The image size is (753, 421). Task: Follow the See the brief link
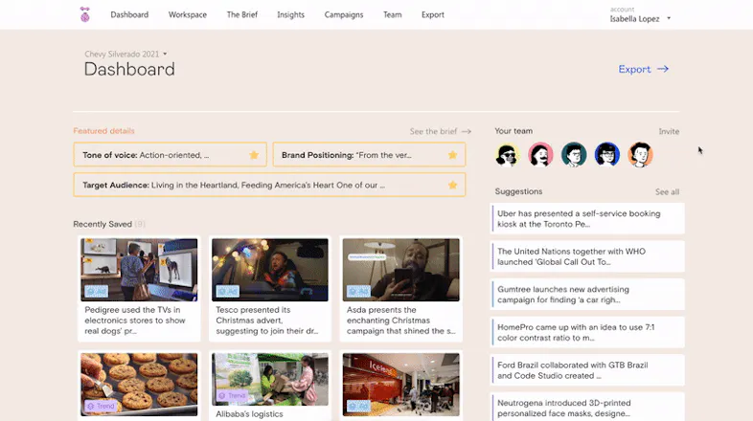pyautogui.click(x=441, y=131)
